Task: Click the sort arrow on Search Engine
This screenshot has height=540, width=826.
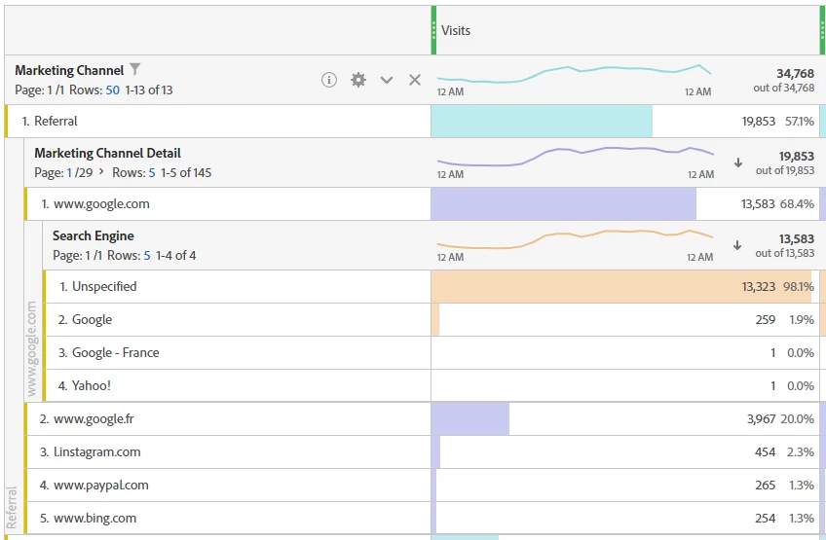Action: pos(737,245)
